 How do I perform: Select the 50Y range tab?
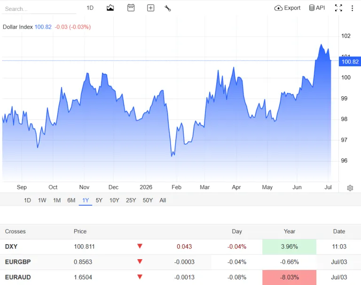point(148,200)
